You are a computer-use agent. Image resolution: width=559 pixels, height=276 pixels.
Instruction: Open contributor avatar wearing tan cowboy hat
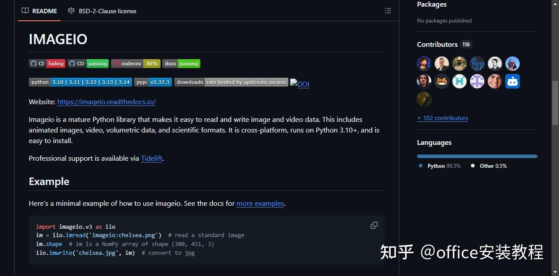(459, 64)
